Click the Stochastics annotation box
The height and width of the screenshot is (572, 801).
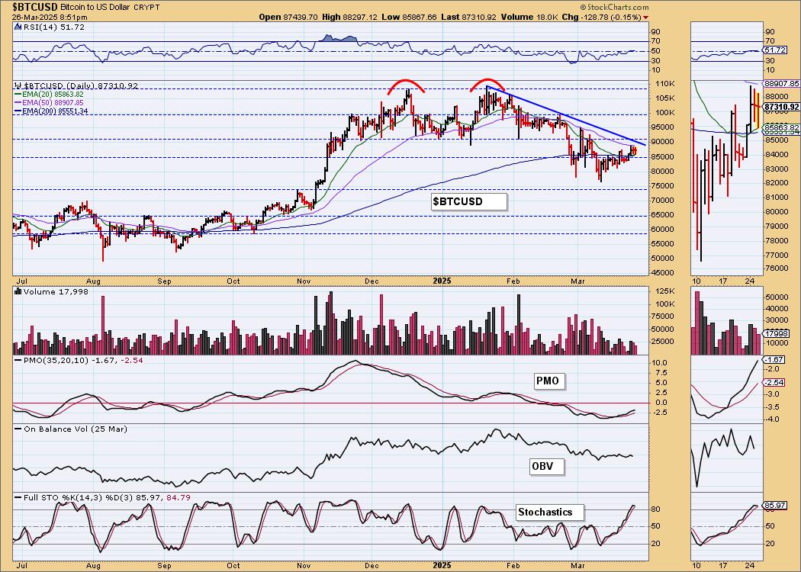550,513
